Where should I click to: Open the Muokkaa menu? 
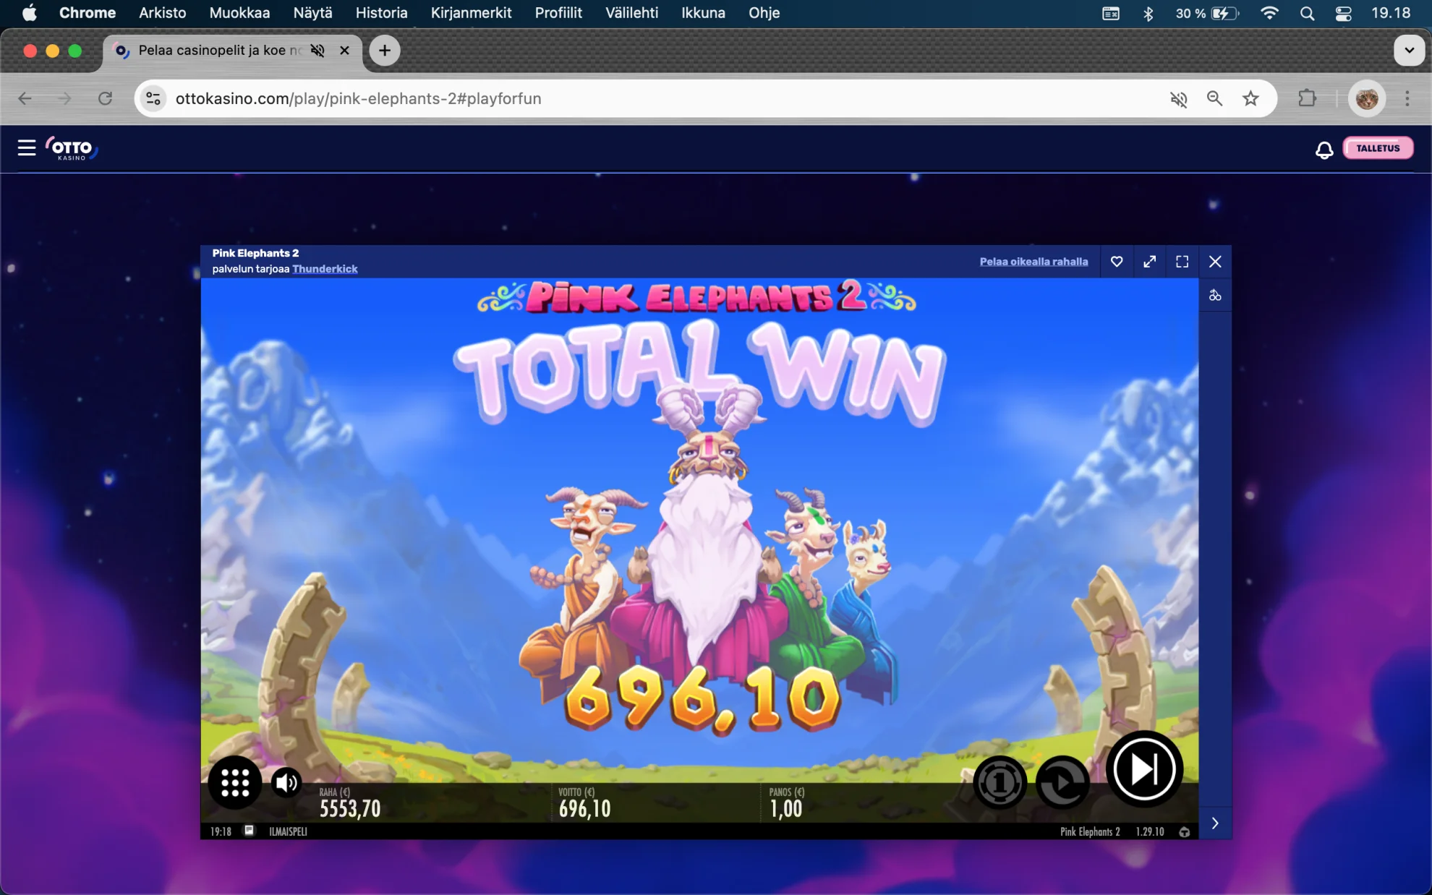pyautogui.click(x=239, y=13)
